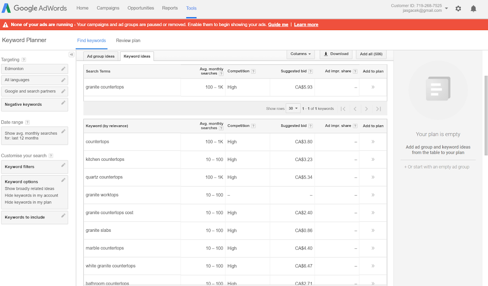This screenshot has height=286, width=488.
Task: Switch to Find keywords tab
Action: point(91,40)
